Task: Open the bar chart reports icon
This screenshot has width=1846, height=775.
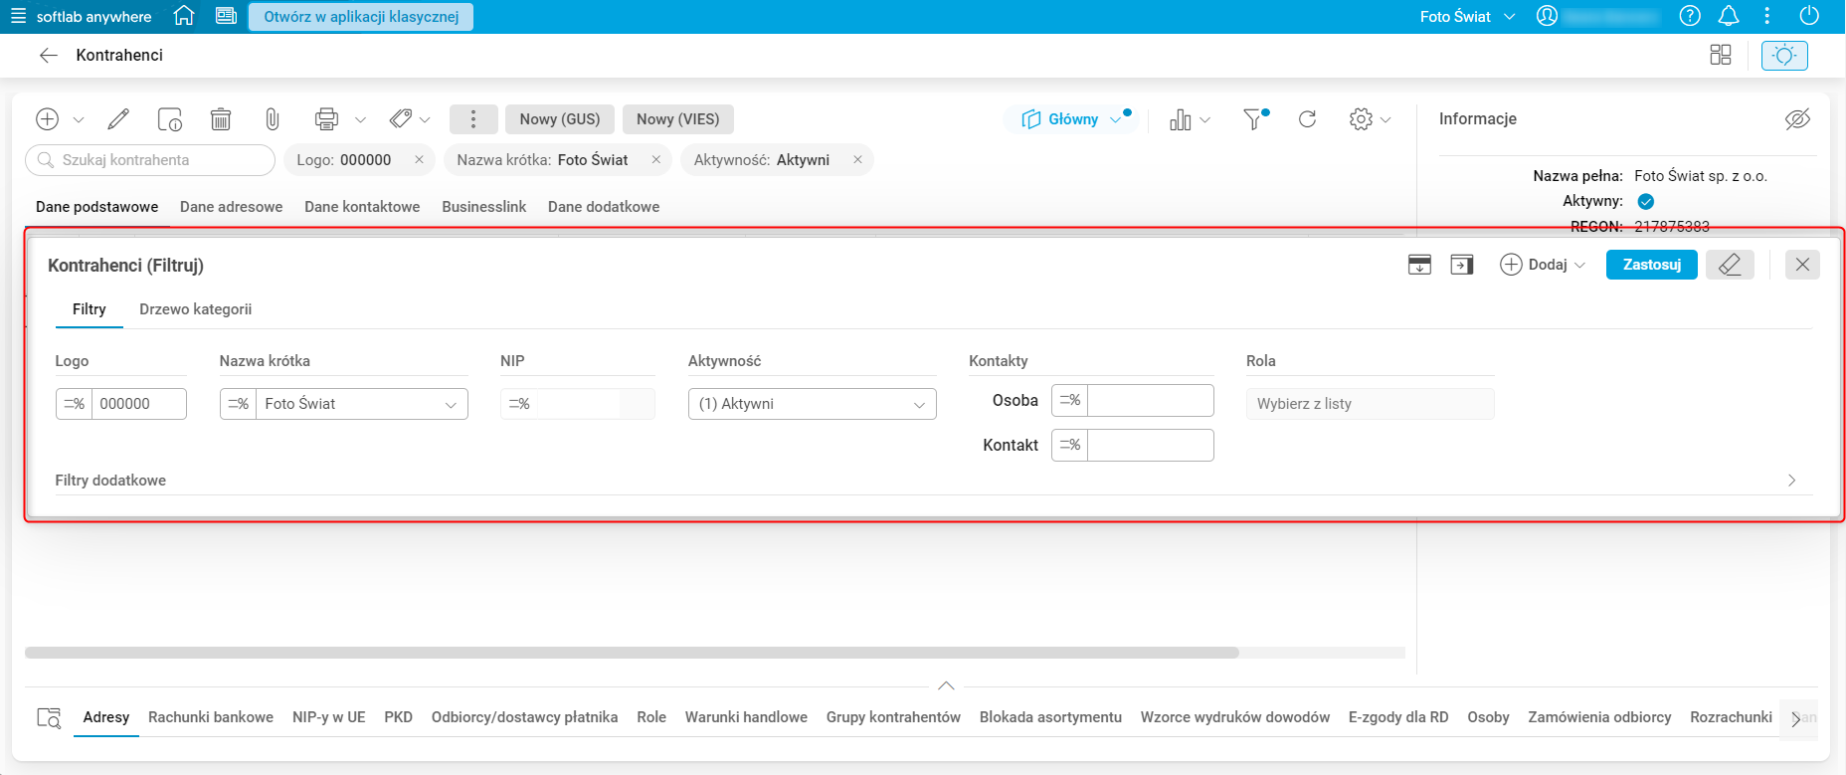Action: [1181, 119]
